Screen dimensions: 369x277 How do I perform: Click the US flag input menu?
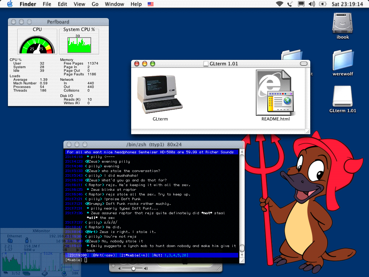pyautogui.click(x=151, y=4)
